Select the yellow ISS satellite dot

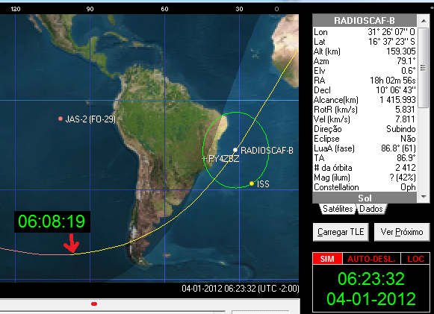(x=252, y=183)
